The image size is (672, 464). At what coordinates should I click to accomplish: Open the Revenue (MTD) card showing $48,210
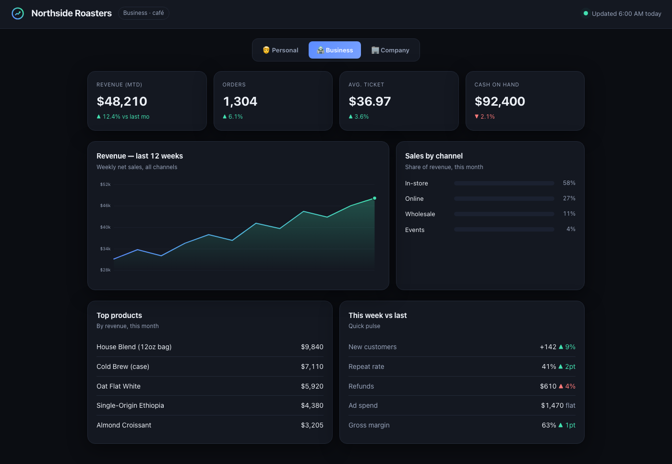pyautogui.click(x=147, y=101)
